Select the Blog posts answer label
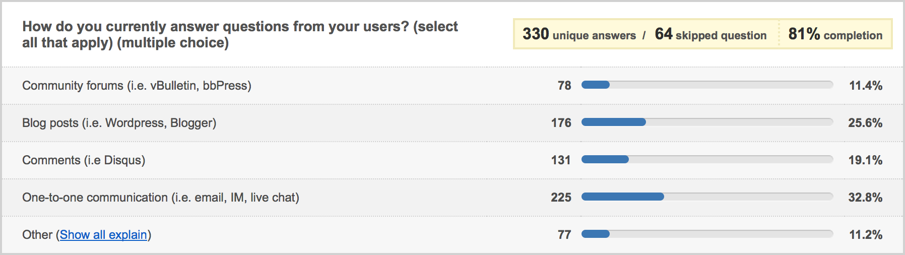The image size is (905, 255). coord(119,123)
